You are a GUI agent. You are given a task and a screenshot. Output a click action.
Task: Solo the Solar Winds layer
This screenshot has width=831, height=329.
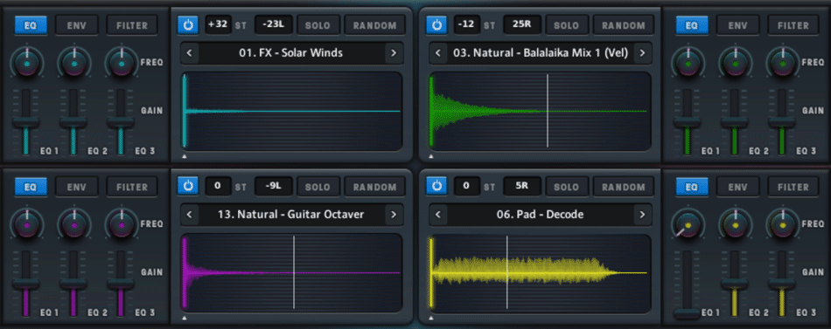click(x=318, y=24)
